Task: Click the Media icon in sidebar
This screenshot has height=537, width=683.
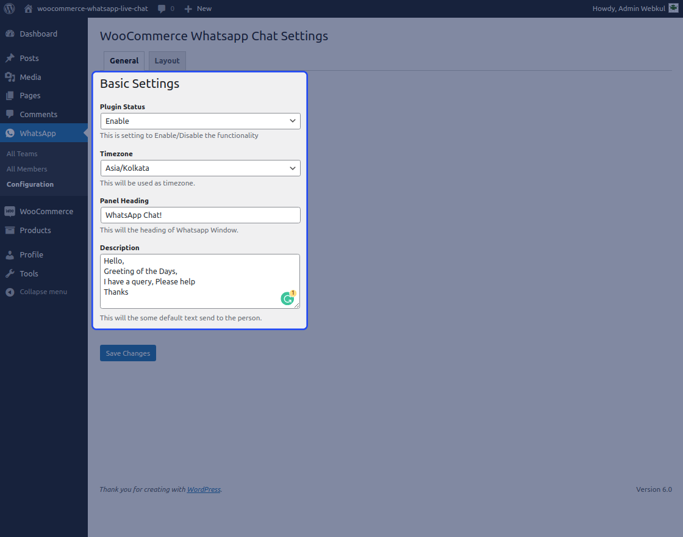Action: point(10,77)
